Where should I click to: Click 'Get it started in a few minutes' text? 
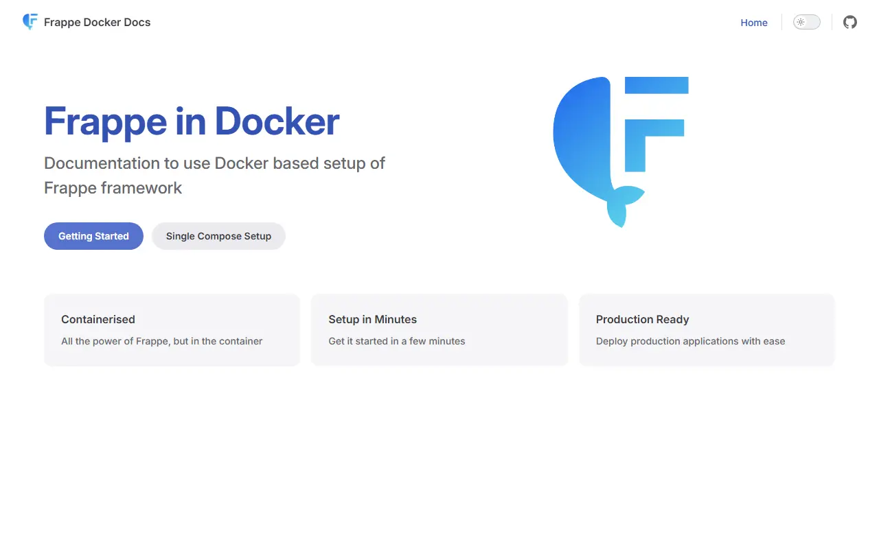(396, 341)
